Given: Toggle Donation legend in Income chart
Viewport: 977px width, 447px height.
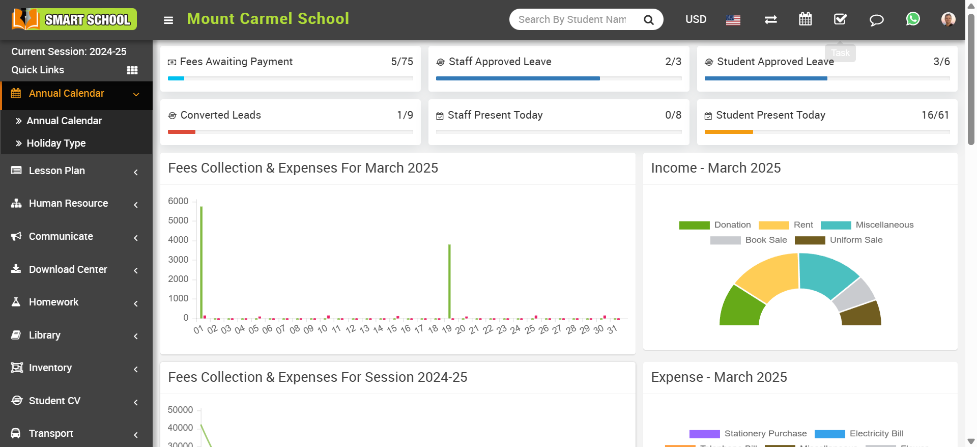Looking at the screenshot, I should pos(715,225).
